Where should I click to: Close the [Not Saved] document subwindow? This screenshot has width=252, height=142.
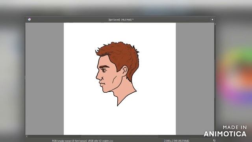pyautogui.click(x=212, y=19)
